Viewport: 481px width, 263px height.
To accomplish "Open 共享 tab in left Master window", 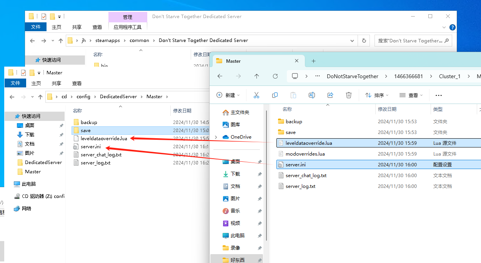I will pyautogui.click(x=57, y=83).
